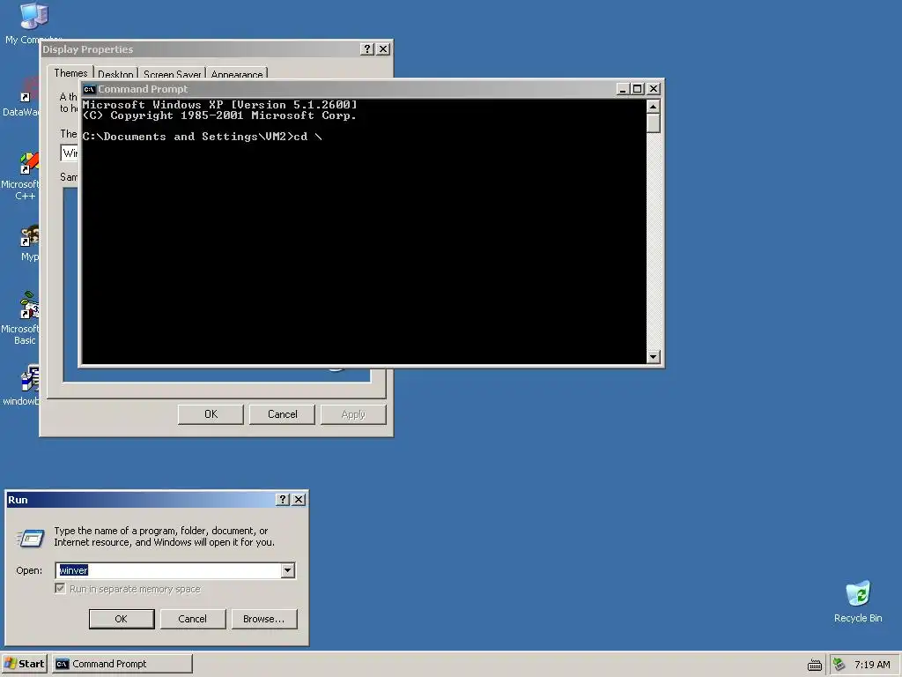
Task: Expand the Open combo box dropdown arrow
Action: 288,570
